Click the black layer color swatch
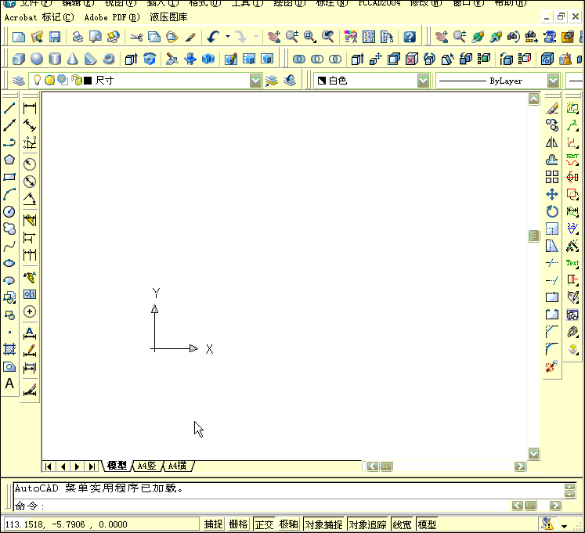This screenshot has width=585, height=533. pos(88,81)
